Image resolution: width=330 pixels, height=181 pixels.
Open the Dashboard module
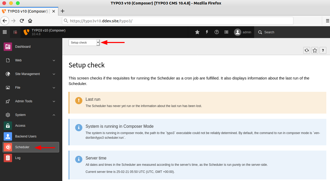tap(23, 46)
